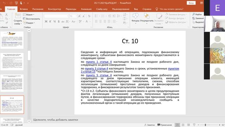
Task: Open the Aa change case dropdown
Action: [x=73, y=22]
